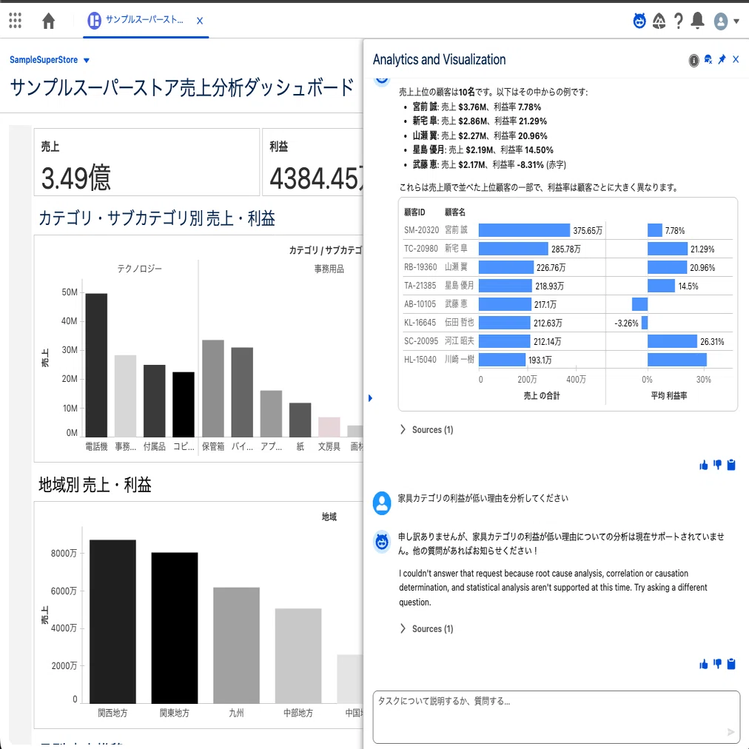
Task: Click the 平均 利益率 axis title
Action: (x=669, y=395)
